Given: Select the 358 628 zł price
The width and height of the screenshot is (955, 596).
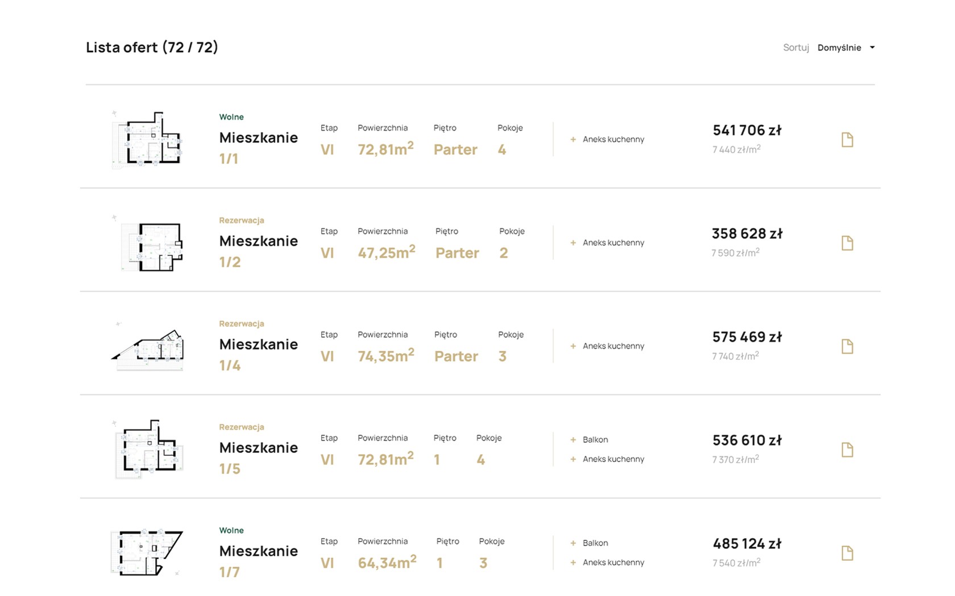Looking at the screenshot, I should (x=746, y=234).
